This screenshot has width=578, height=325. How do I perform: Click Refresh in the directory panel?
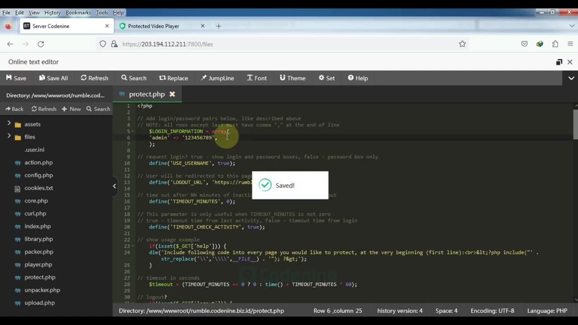coord(44,109)
